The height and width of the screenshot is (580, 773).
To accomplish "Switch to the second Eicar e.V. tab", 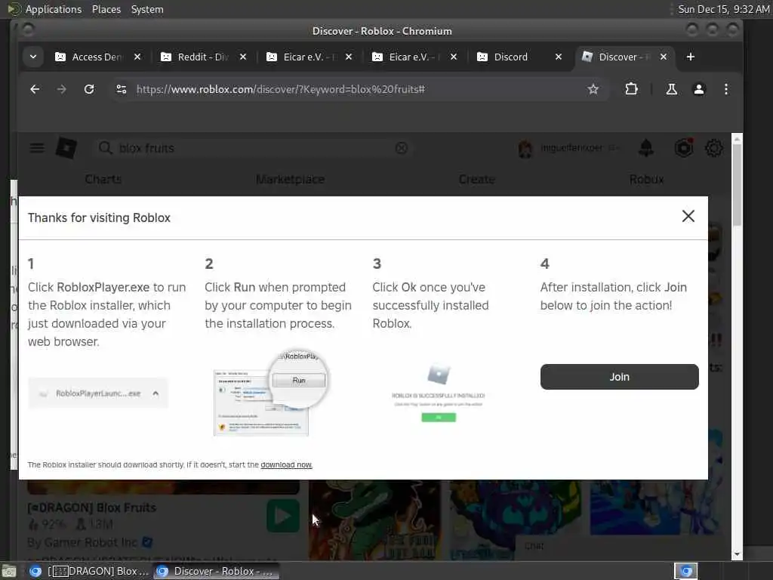I will tap(414, 57).
